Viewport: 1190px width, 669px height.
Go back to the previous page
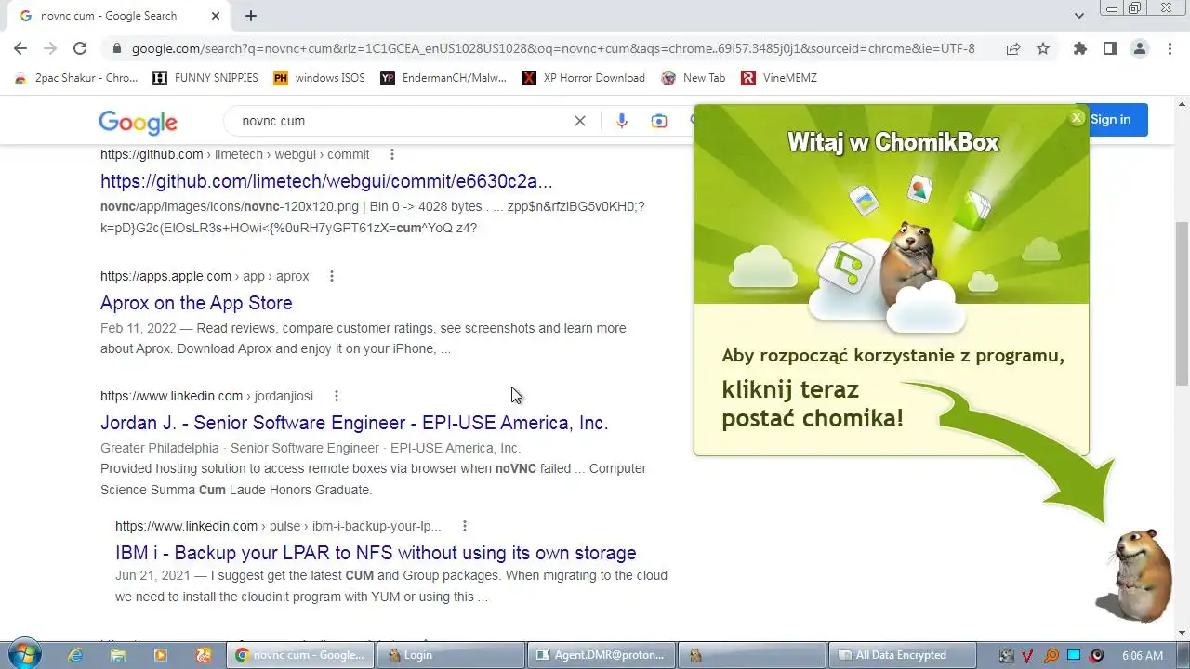[x=20, y=48]
